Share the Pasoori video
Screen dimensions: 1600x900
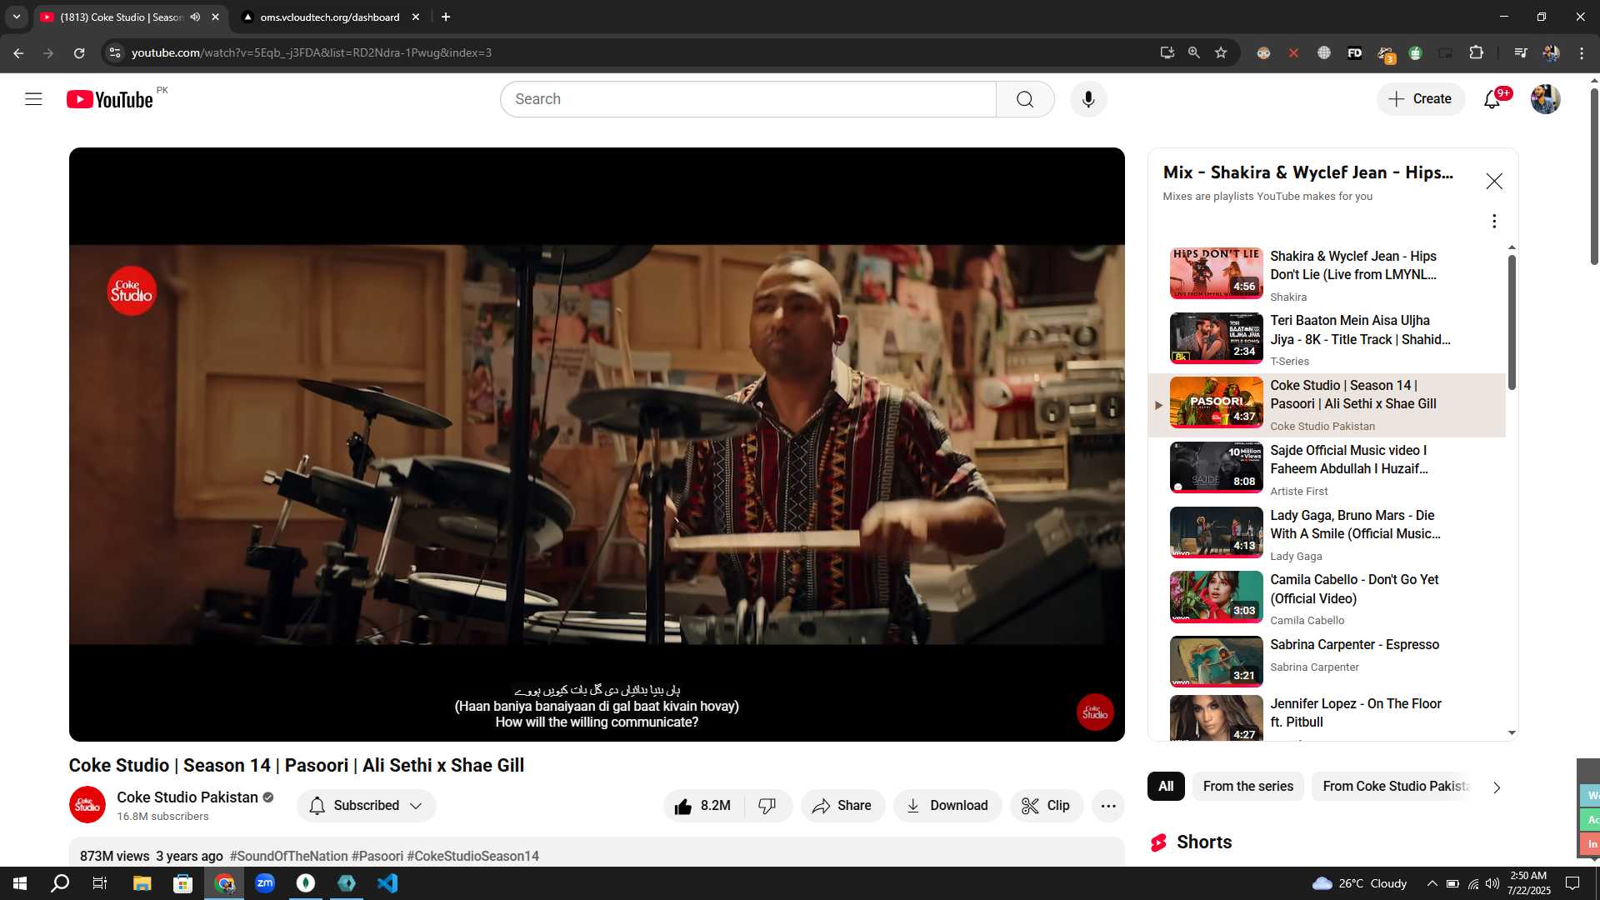click(842, 806)
